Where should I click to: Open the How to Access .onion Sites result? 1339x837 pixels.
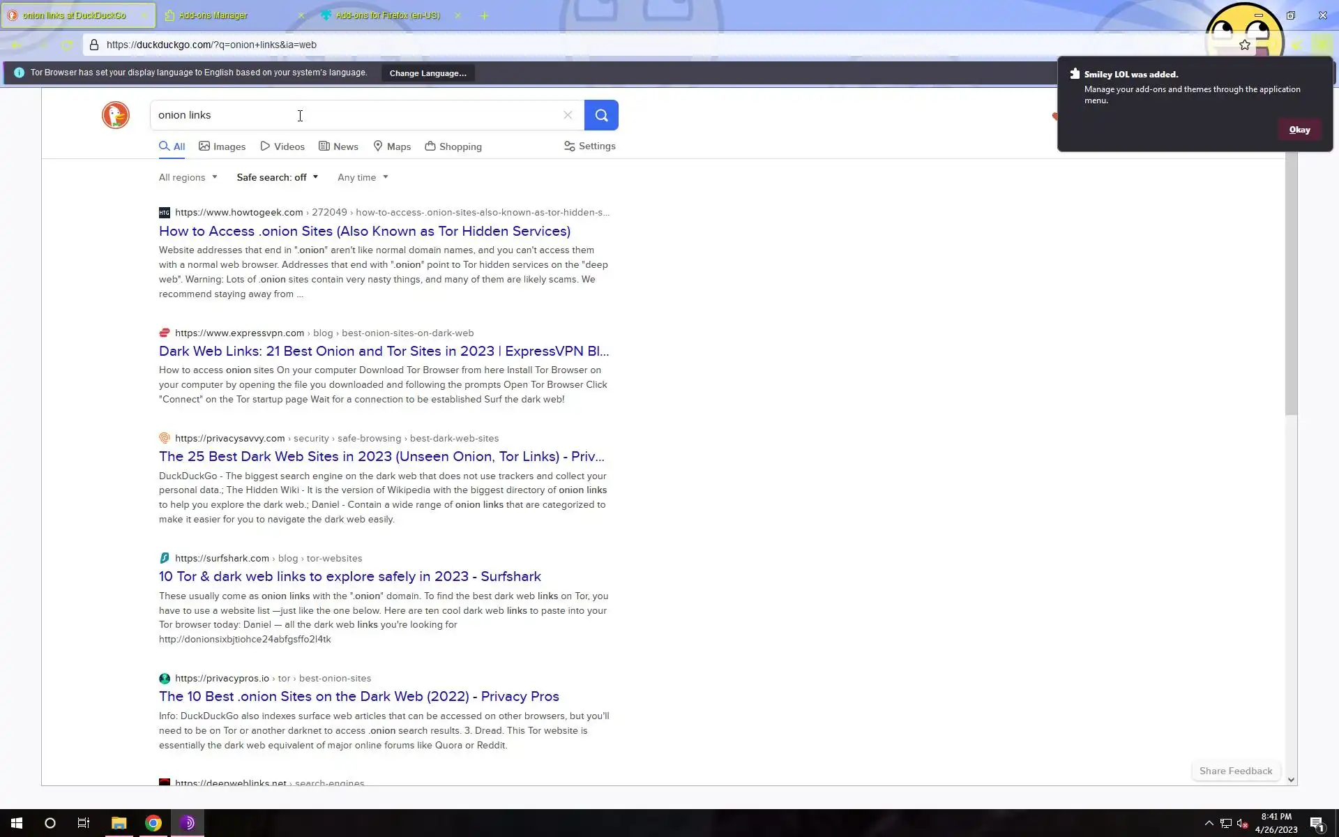coord(364,231)
